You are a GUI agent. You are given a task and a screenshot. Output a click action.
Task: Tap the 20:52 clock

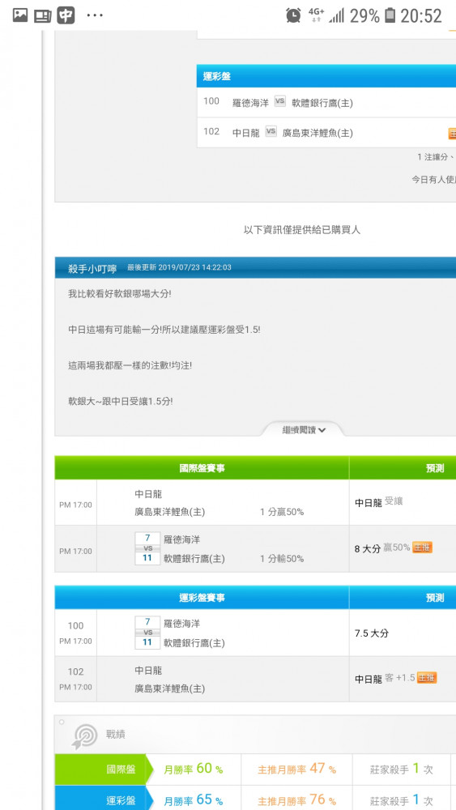(421, 16)
